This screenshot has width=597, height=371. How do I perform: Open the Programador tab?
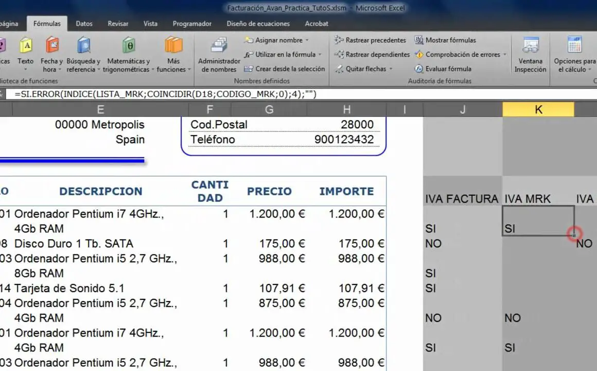pyautogui.click(x=192, y=24)
